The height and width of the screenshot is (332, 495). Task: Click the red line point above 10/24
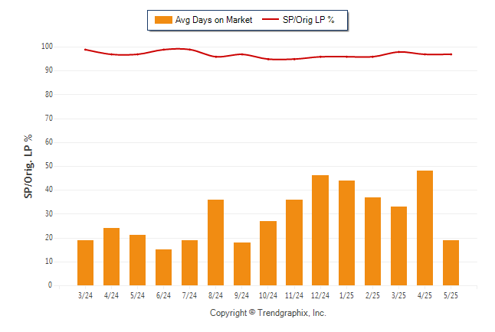[x=268, y=59]
